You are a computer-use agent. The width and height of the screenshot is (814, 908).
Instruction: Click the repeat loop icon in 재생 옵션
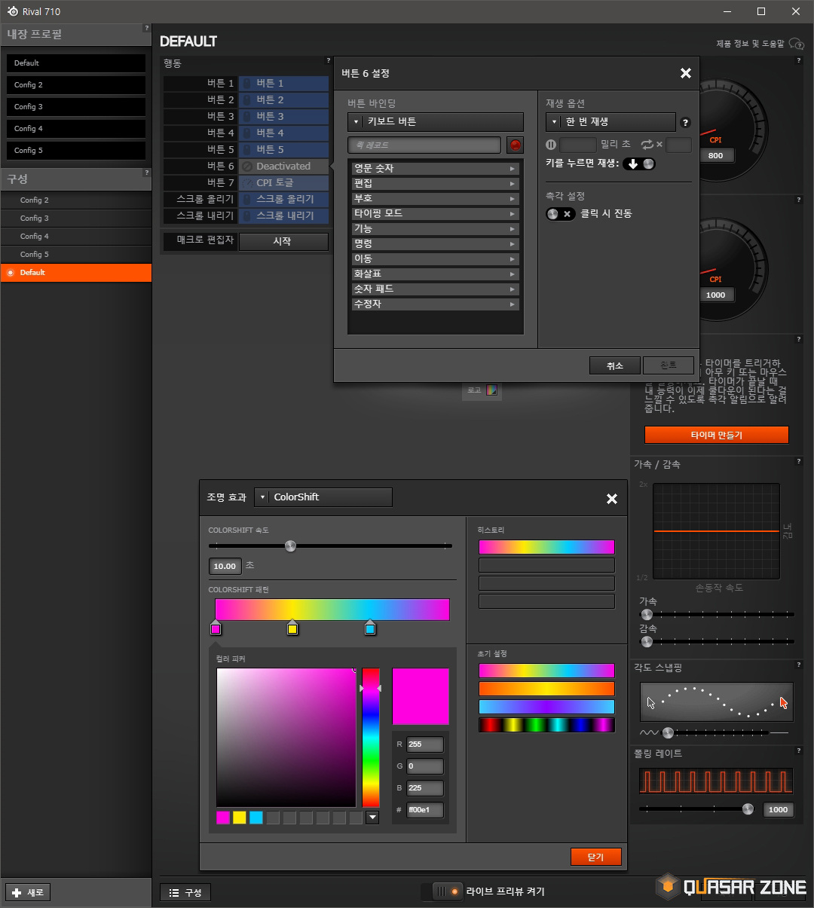coord(647,144)
